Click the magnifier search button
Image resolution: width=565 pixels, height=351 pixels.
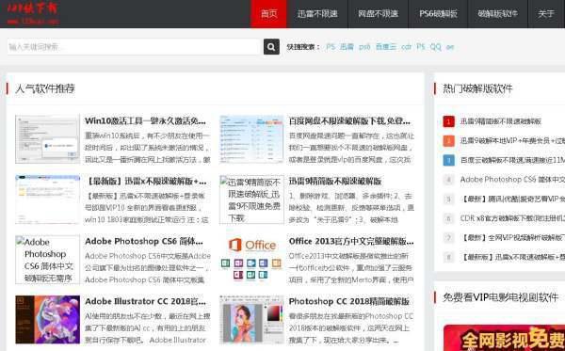[x=271, y=47]
